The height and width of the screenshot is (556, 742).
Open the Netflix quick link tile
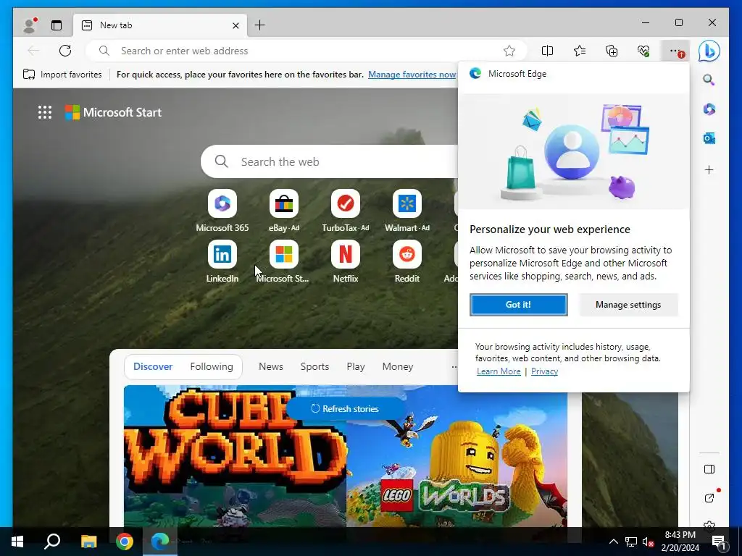(x=346, y=261)
